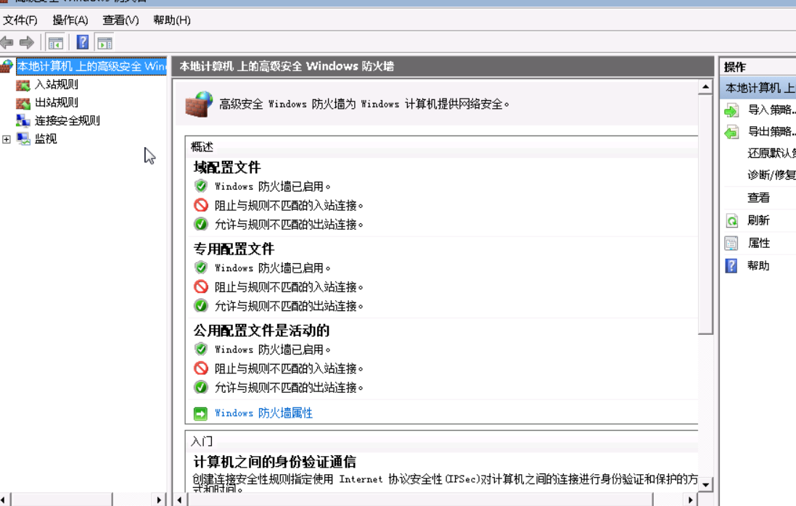This screenshot has width=796, height=506.
Task: Click the 帮助 question icon in actions pane
Action: [731, 265]
